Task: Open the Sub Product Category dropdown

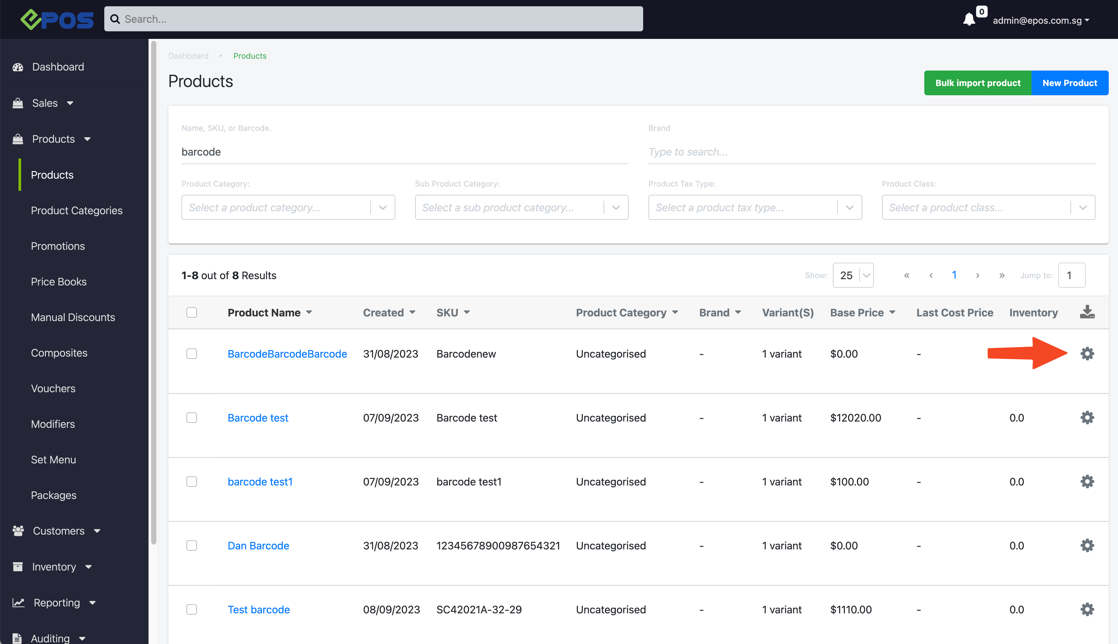Action: pyautogui.click(x=522, y=207)
